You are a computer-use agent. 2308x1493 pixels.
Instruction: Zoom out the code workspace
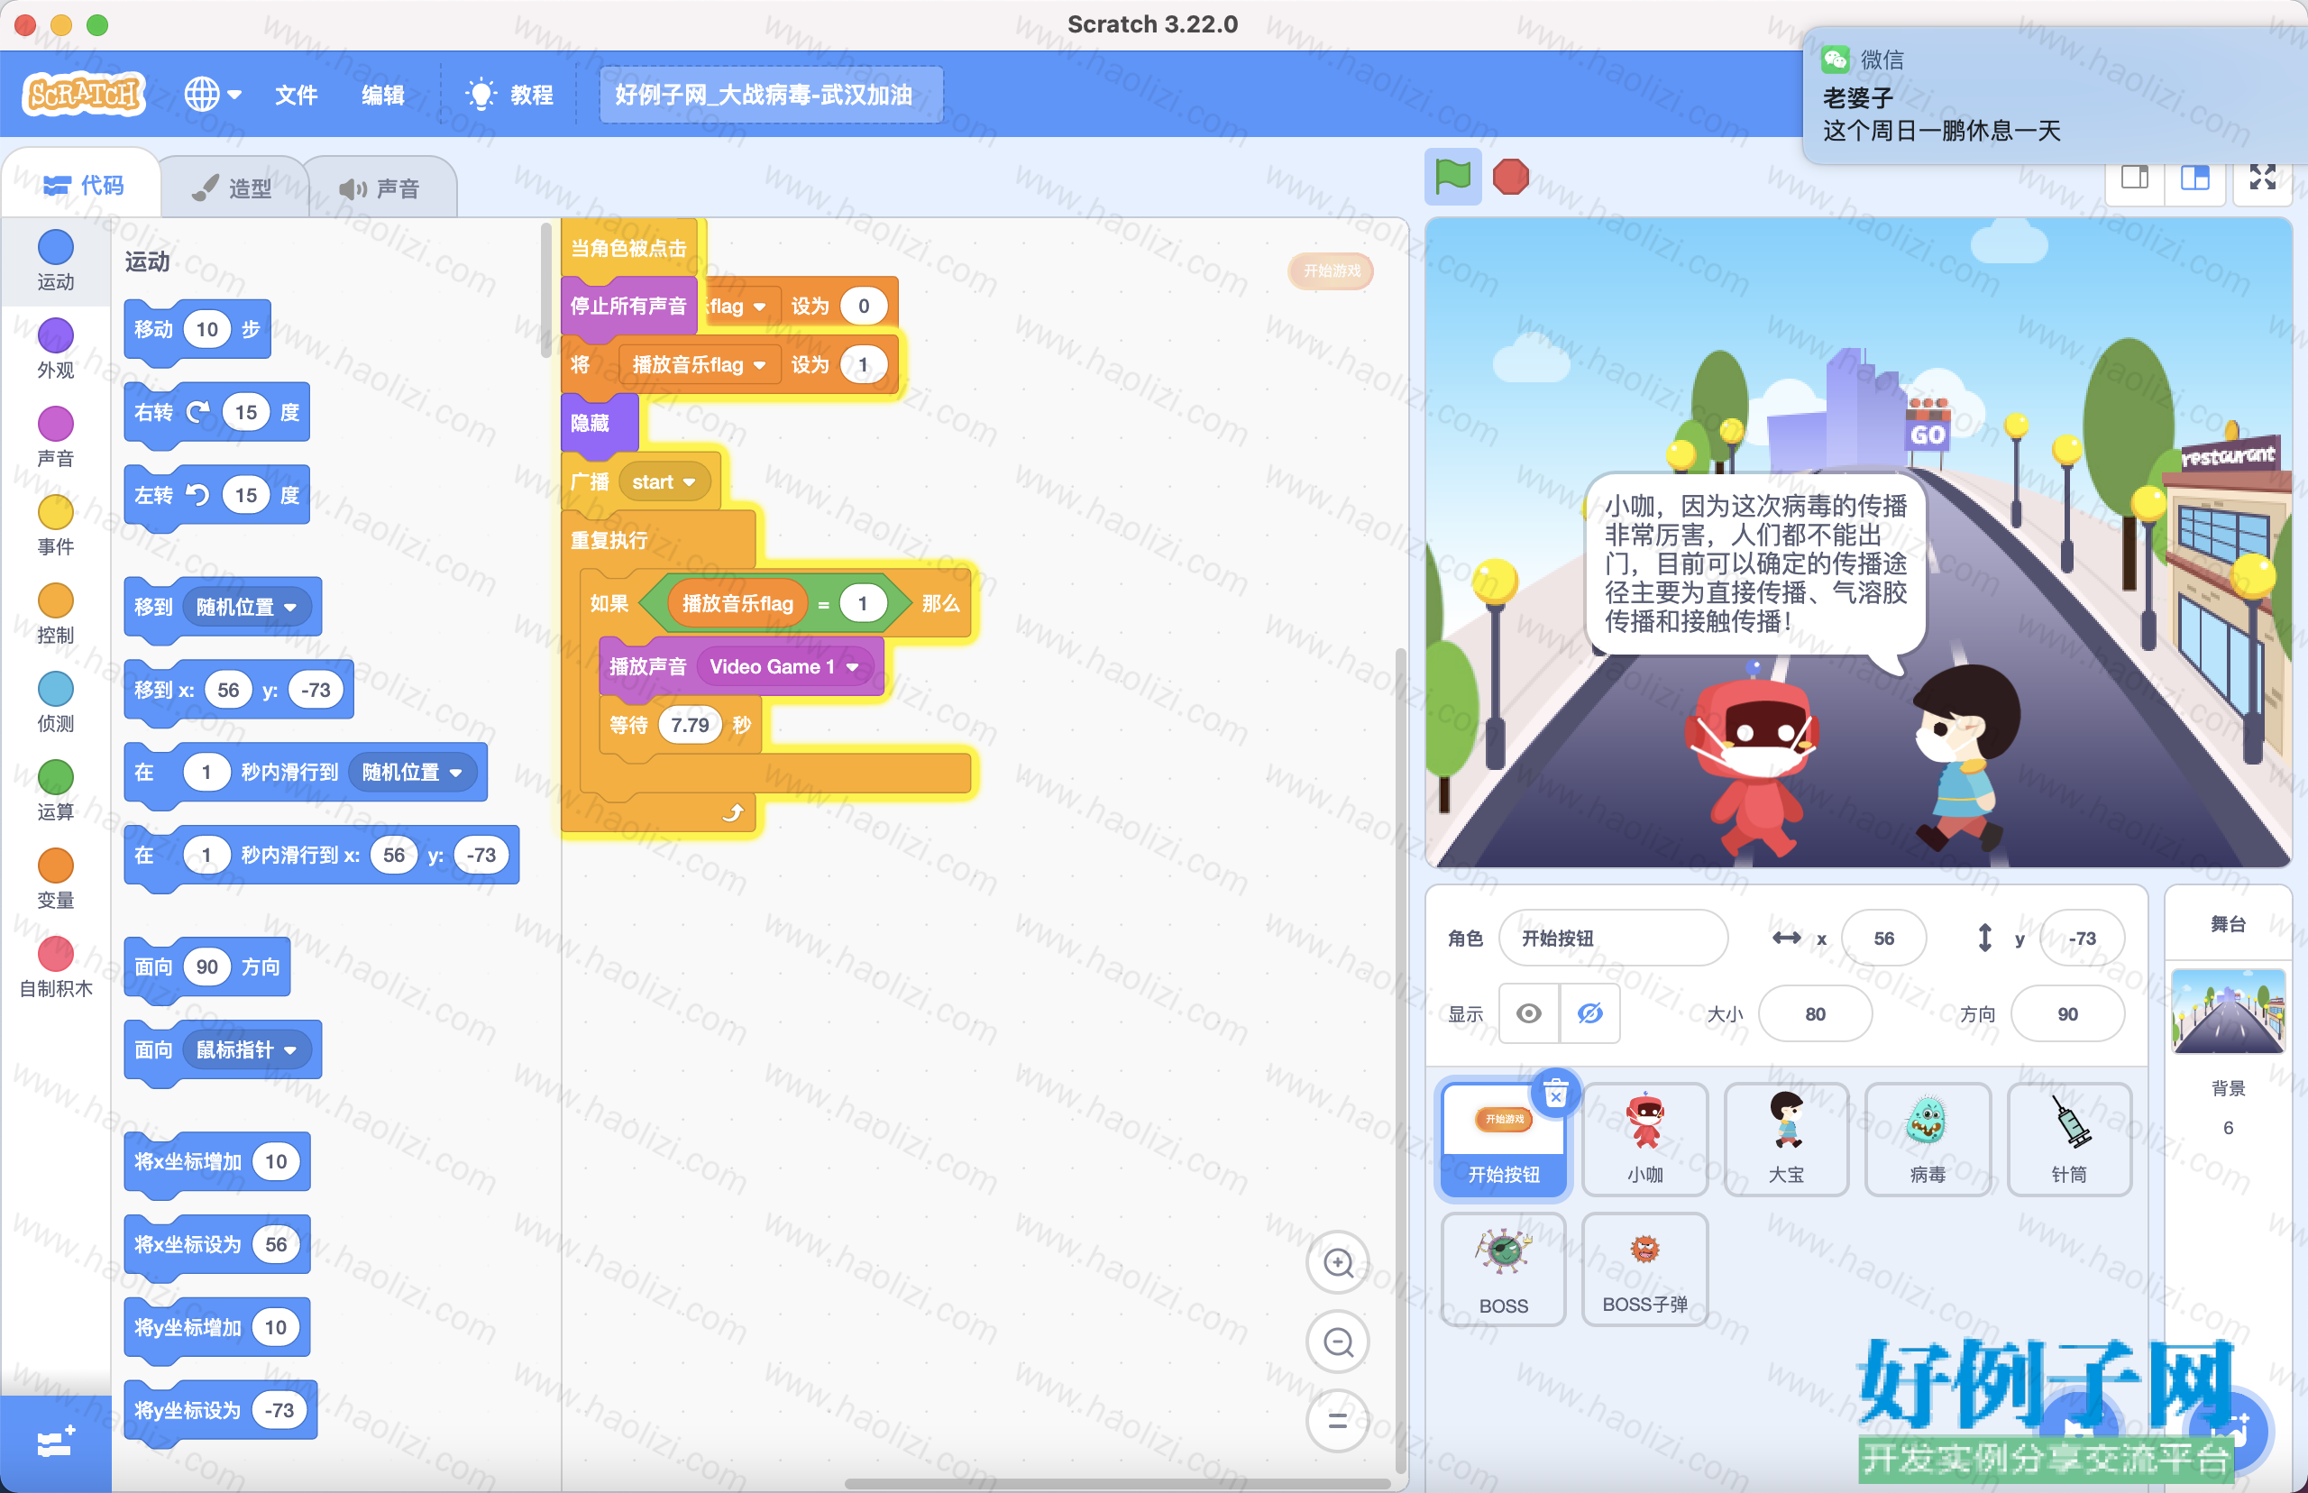[1338, 1342]
